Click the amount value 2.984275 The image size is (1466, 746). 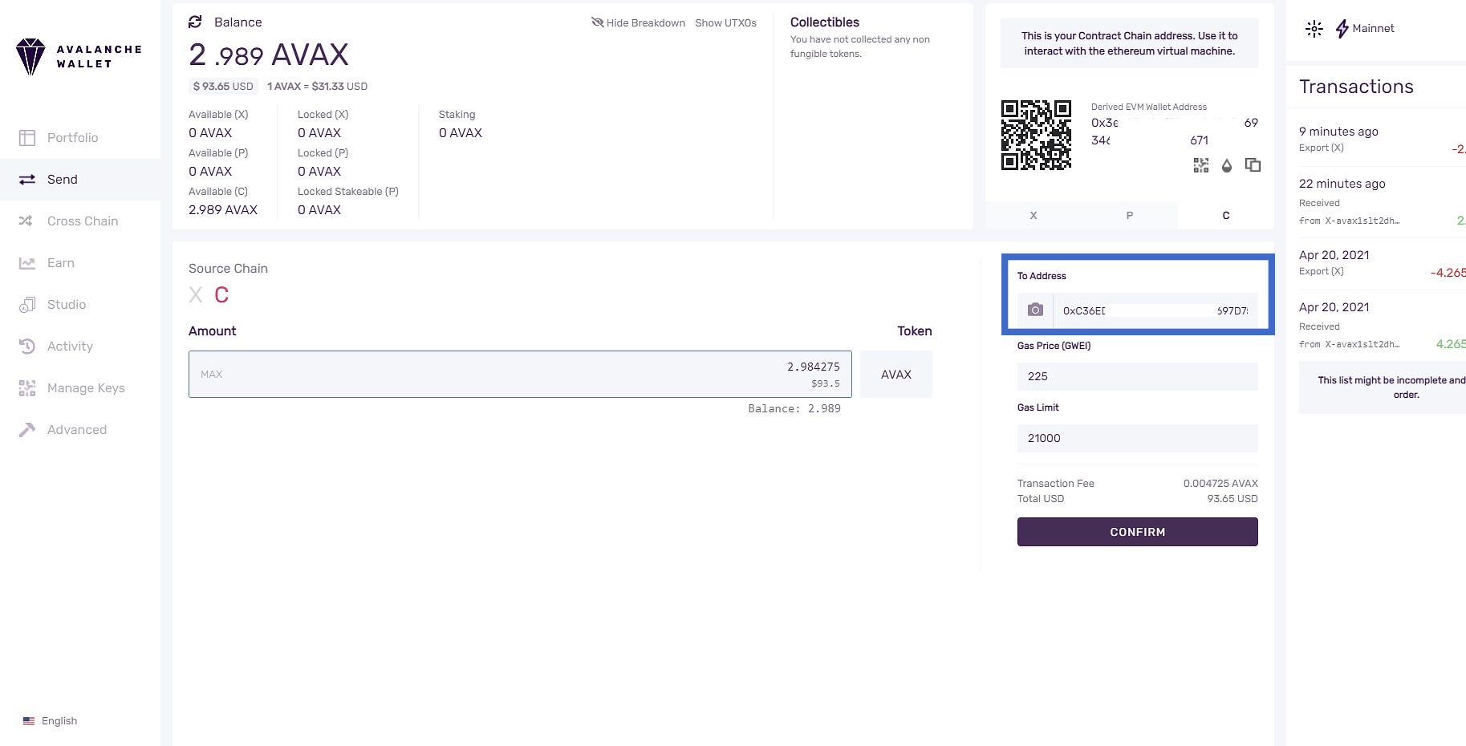point(813,367)
